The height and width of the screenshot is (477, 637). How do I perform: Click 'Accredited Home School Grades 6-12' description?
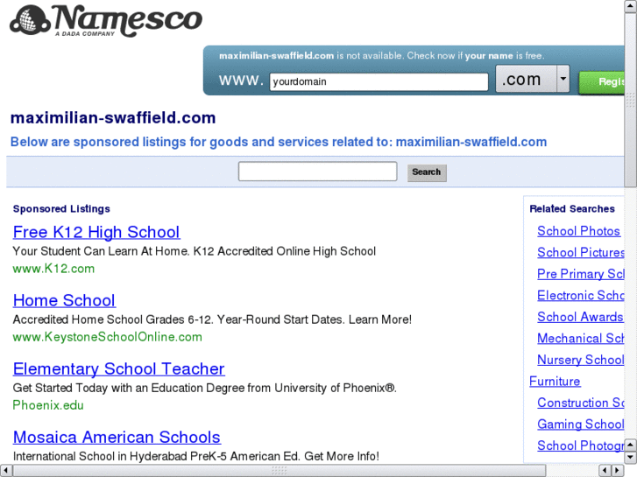[212, 319]
